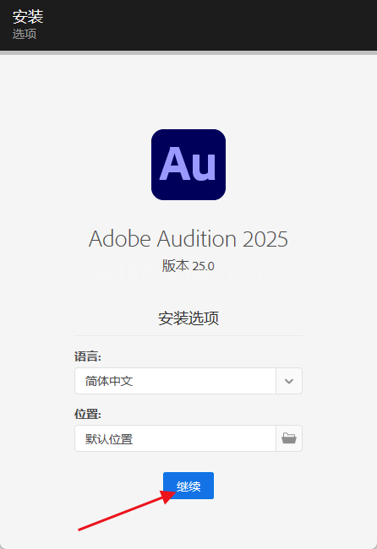
Task: Click the divider line under 安装选项
Action: tap(188, 335)
